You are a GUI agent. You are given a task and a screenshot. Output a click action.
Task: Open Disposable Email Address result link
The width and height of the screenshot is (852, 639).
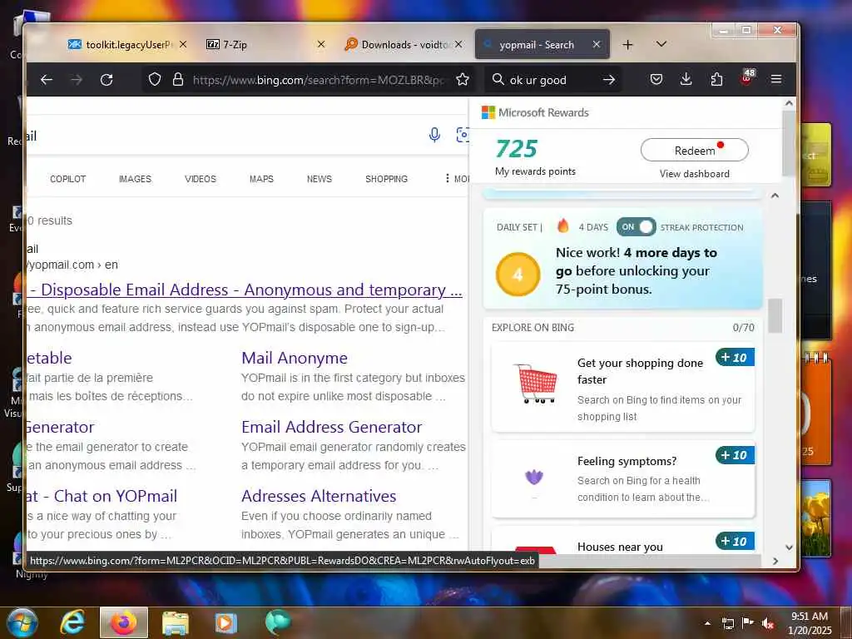[x=244, y=290]
